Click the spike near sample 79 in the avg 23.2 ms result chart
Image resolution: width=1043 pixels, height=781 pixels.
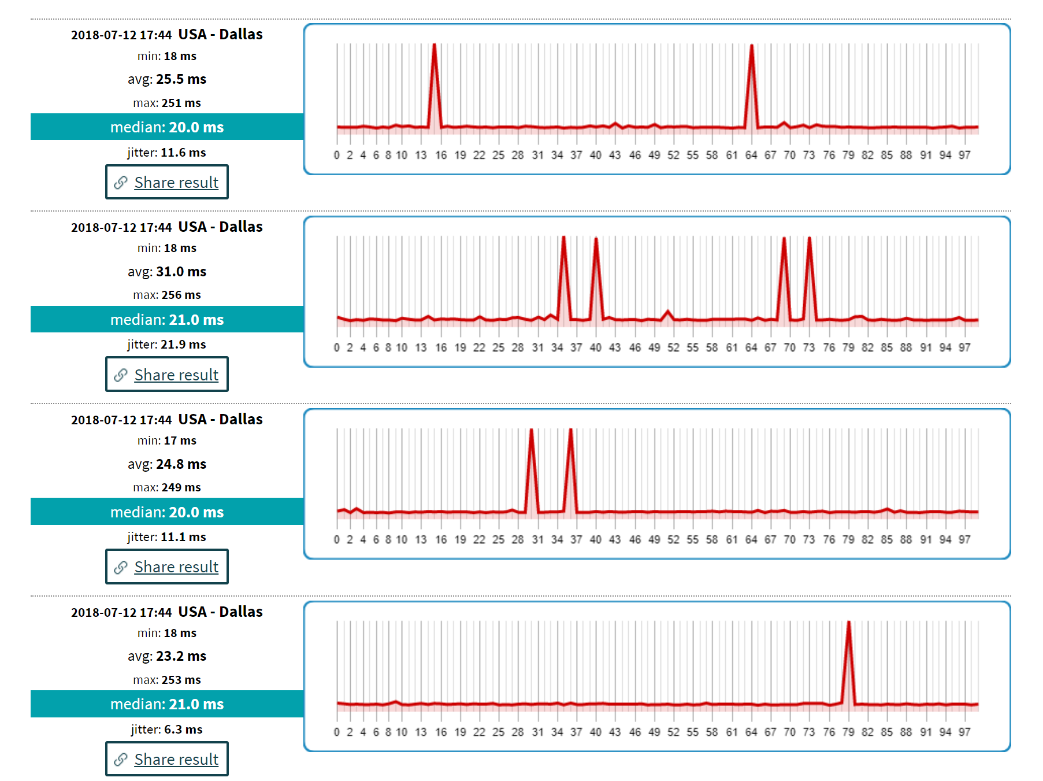(849, 662)
